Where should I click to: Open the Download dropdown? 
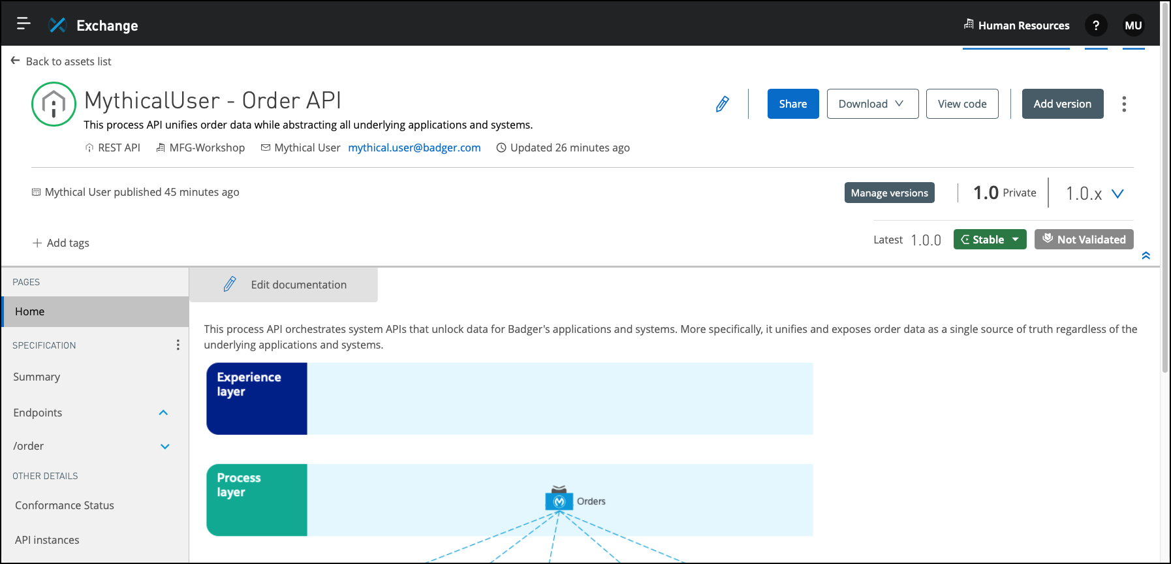point(873,104)
